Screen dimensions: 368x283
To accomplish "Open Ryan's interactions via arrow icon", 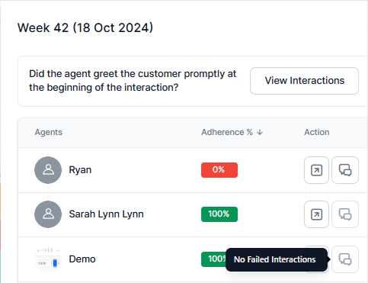I will click(316, 170).
